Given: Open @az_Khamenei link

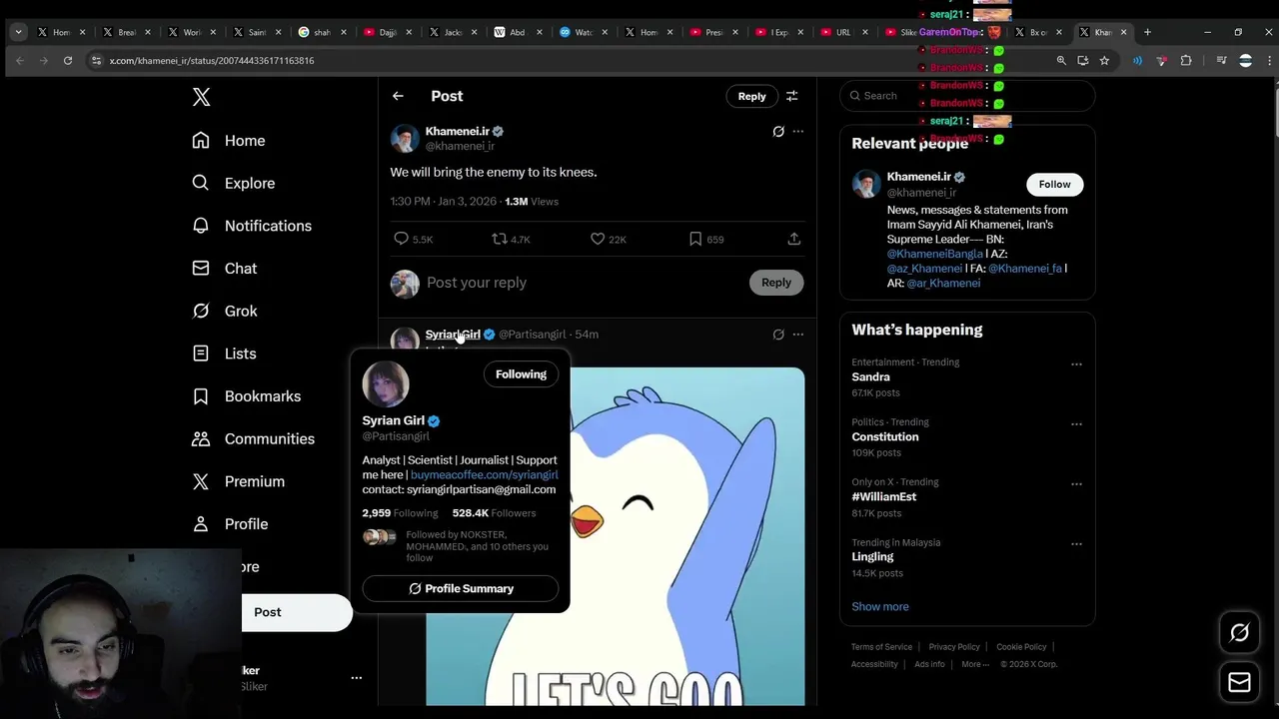Looking at the screenshot, I should (924, 269).
